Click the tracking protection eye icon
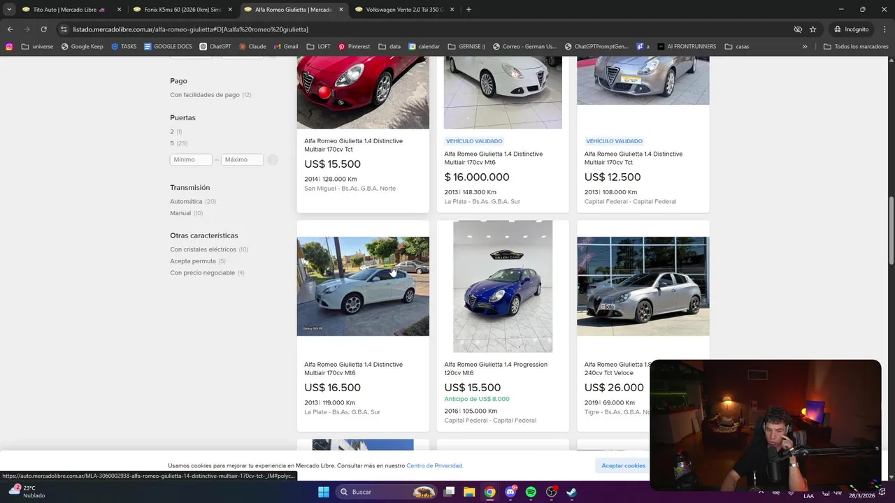Viewport: 895px width, 503px height. point(798,29)
